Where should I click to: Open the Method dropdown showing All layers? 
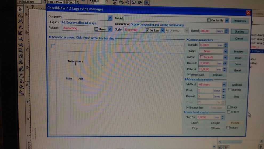point(224,85)
